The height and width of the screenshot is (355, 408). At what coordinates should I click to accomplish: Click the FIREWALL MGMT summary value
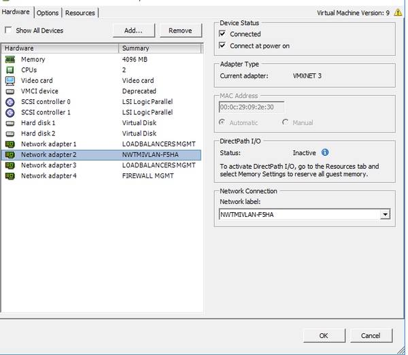(148, 176)
